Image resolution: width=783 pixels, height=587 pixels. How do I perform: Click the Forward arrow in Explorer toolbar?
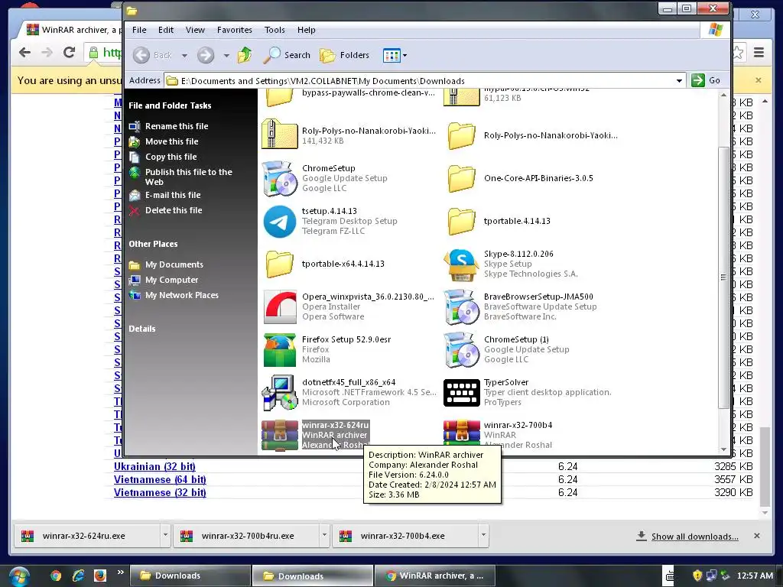click(x=205, y=55)
